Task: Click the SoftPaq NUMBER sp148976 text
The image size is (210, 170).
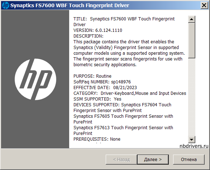Action: tap(102, 82)
